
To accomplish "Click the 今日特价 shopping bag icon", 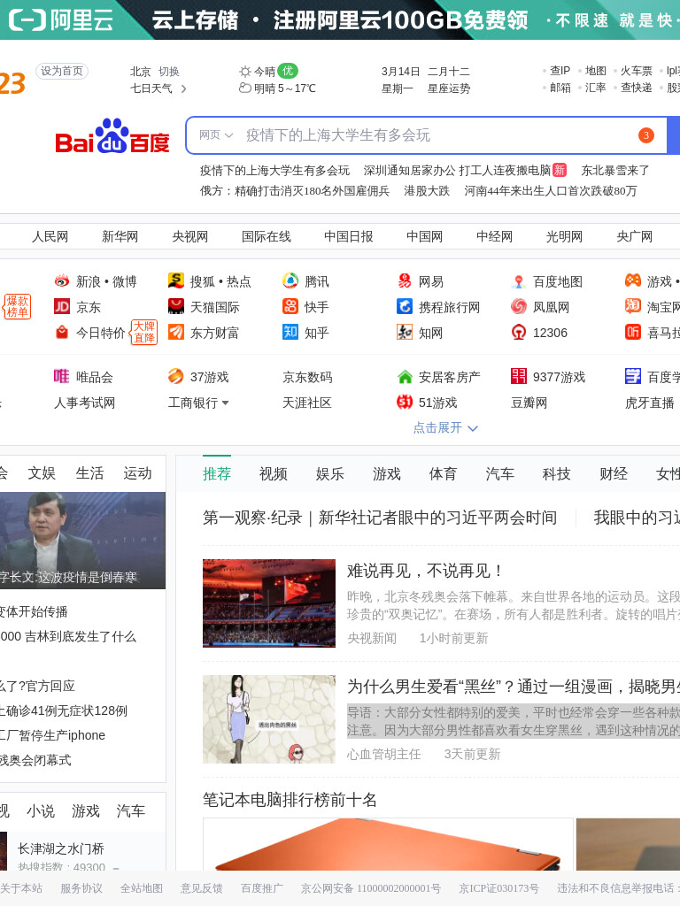I will point(62,333).
